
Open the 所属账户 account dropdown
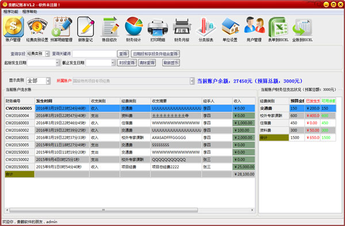click(x=192, y=81)
